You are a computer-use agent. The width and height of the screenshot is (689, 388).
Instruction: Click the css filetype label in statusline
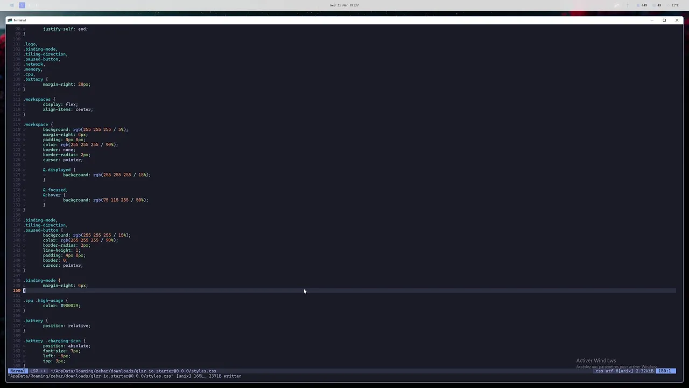pyautogui.click(x=599, y=371)
